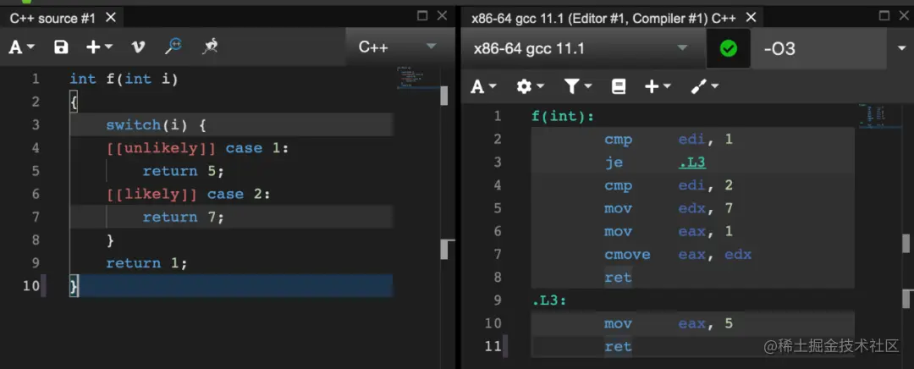Select the x86-64 gcc 11.1 compiler tab

(603, 18)
